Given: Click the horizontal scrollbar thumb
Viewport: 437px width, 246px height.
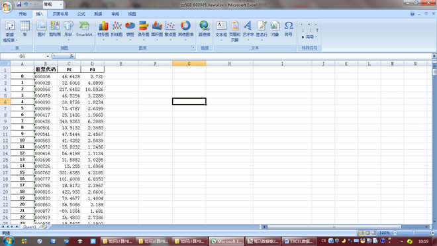Looking at the screenshot, I should [334, 227].
